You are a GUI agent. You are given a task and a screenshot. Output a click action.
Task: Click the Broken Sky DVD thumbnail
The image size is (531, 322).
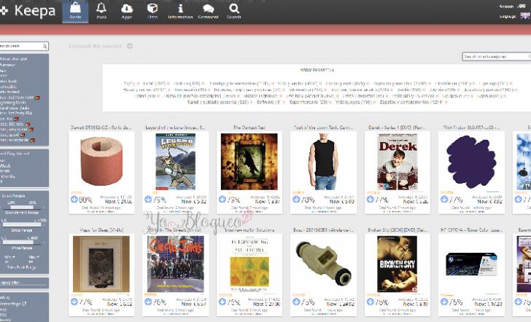pos(398,264)
